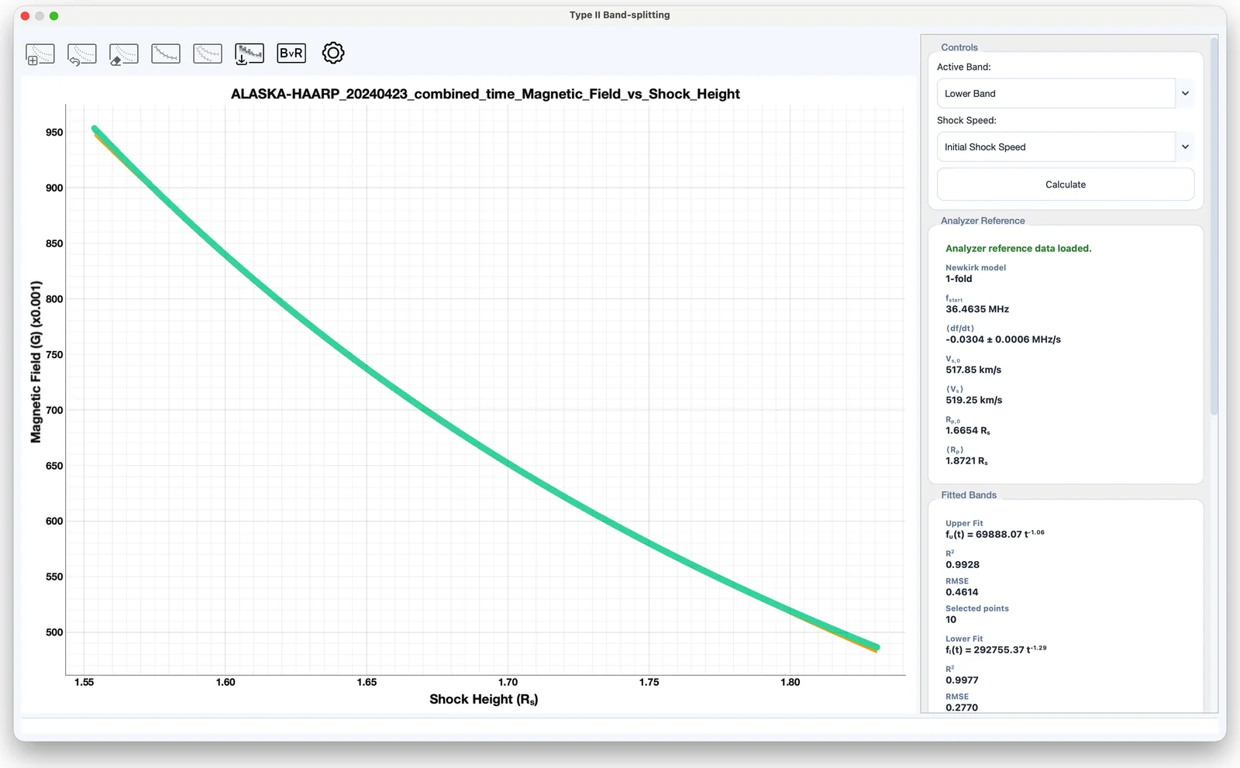
Task: Click the Magnetic Field (G) axis label
Action: click(36, 362)
